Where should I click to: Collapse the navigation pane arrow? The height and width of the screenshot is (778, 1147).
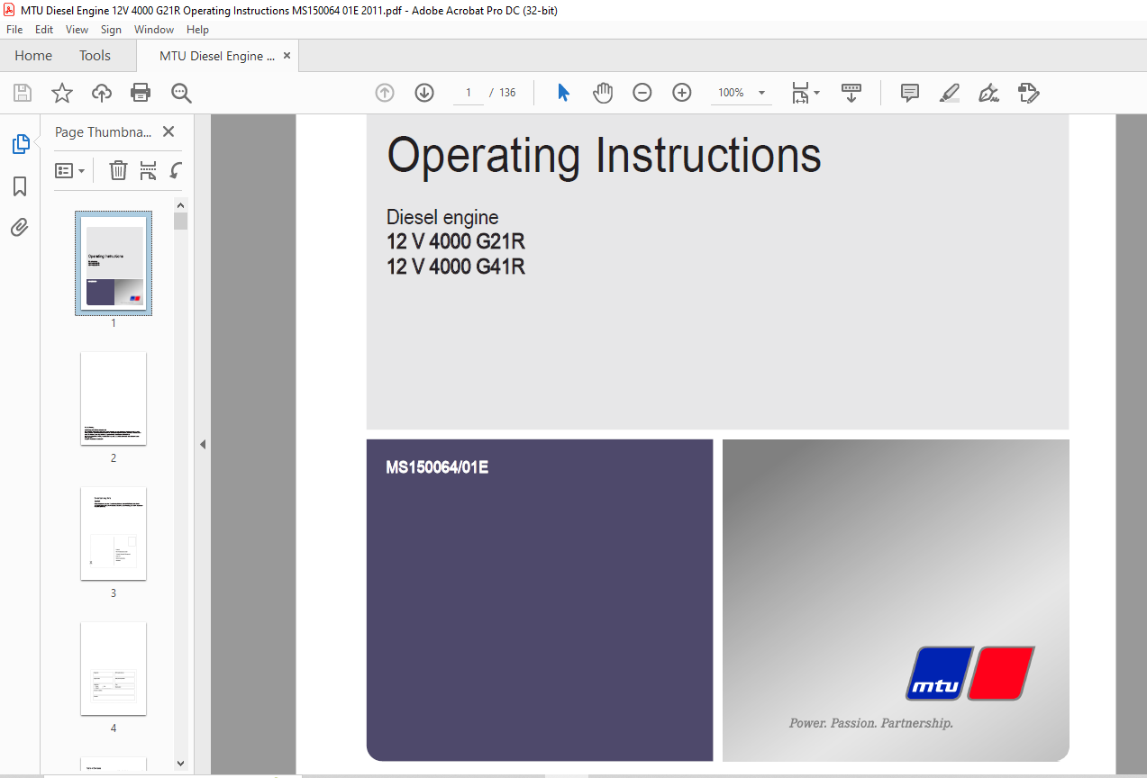pyautogui.click(x=203, y=444)
